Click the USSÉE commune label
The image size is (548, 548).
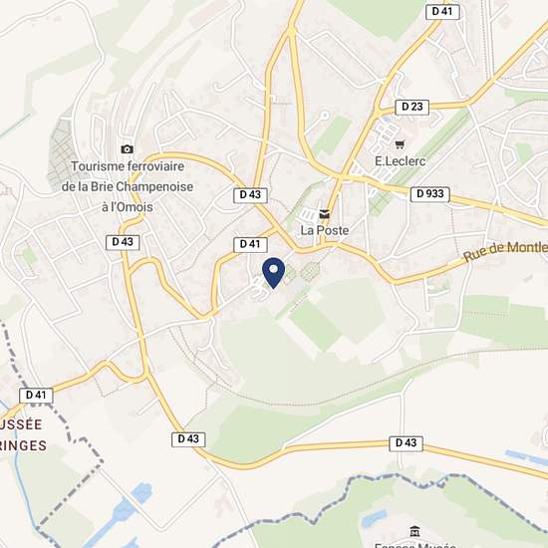tap(21, 424)
